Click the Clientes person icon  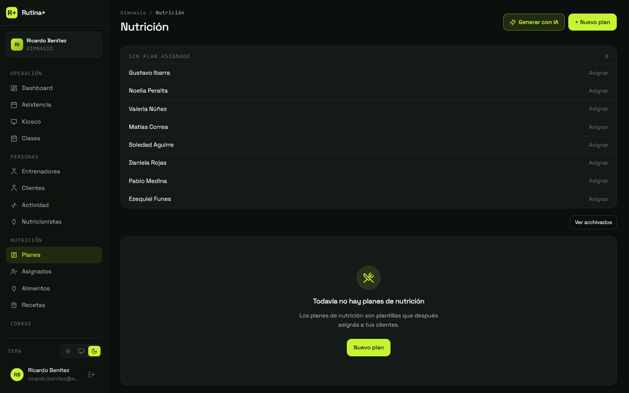point(14,188)
